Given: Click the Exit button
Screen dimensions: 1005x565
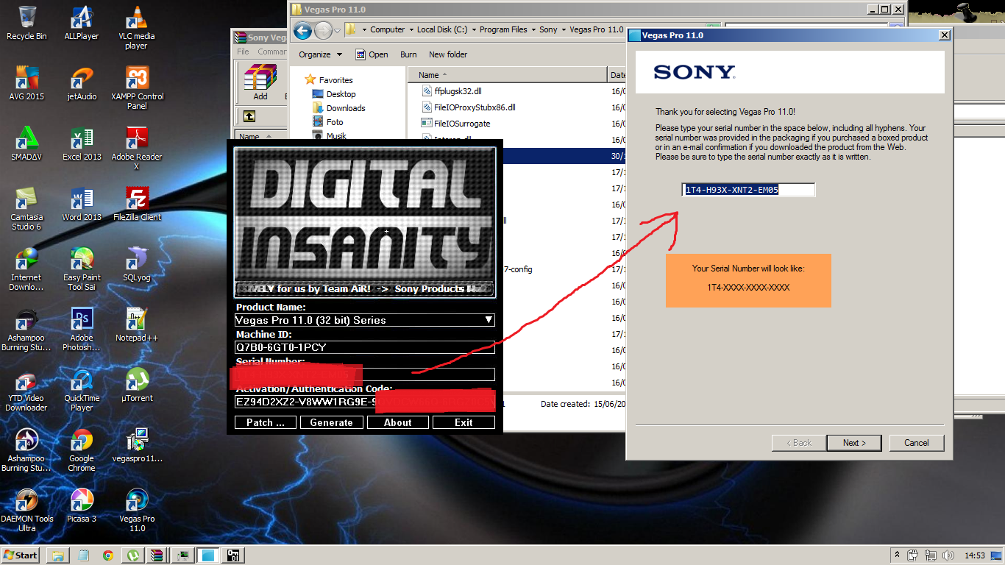Looking at the screenshot, I should (464, 422).
